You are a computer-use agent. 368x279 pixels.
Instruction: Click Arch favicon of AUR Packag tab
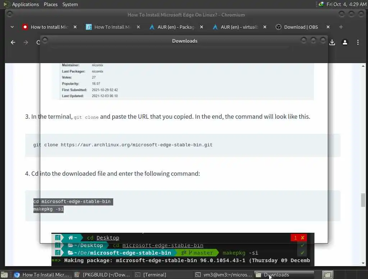pos(152,27)
